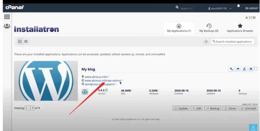The width and height of the screenshot is (260, 131).
Task: Click select 'none' link
Action: (x=255, y=104)
